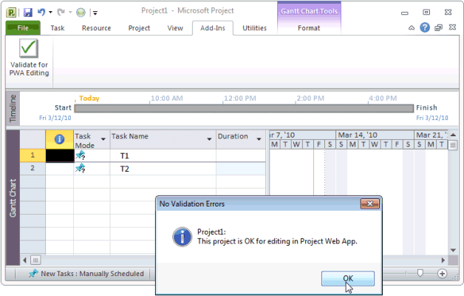Click the zoom in plus button
Screen dimensions: 464x296
click(442, 274)
